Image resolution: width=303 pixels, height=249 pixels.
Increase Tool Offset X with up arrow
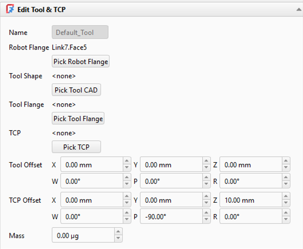pos(127,161)
